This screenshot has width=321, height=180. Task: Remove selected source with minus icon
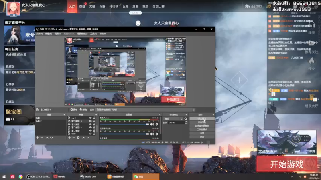coord(74,138)
